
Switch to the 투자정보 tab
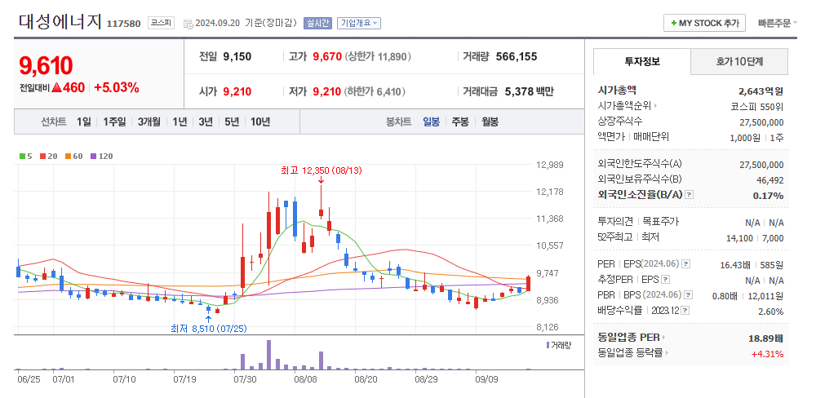pyautogui.click(x=642, y=61)
